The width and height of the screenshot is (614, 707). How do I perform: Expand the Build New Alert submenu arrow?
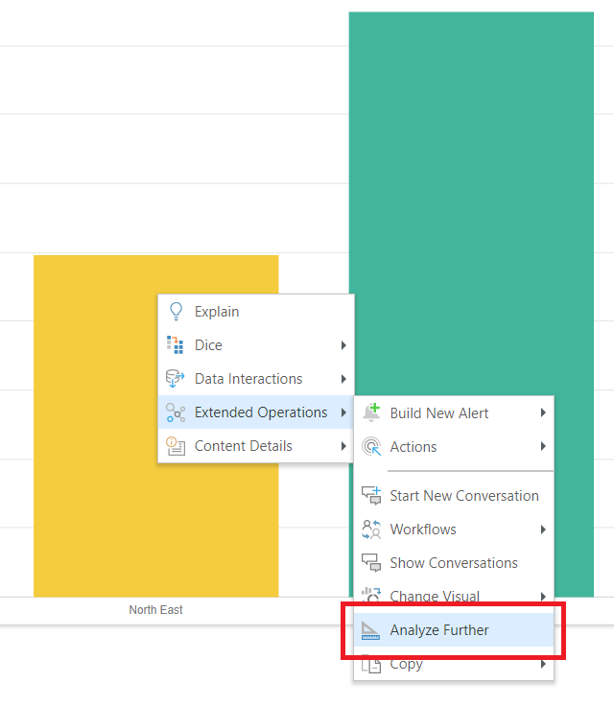(543, 412)
